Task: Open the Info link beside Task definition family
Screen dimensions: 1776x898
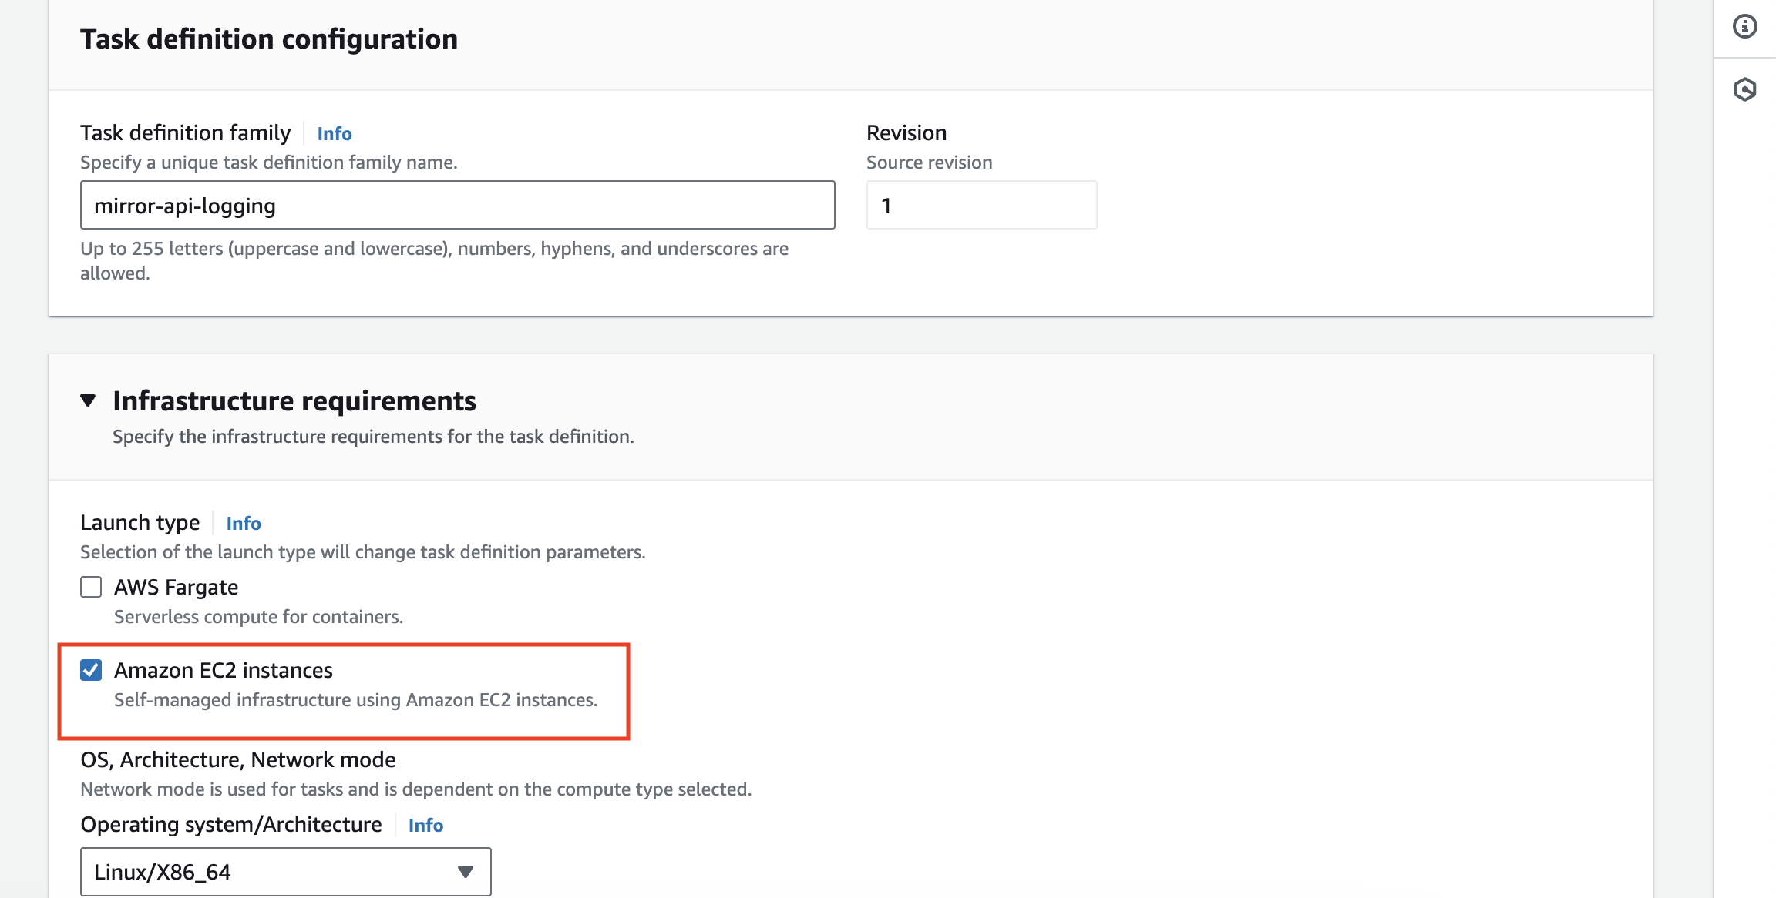Action: pos(334,133)
